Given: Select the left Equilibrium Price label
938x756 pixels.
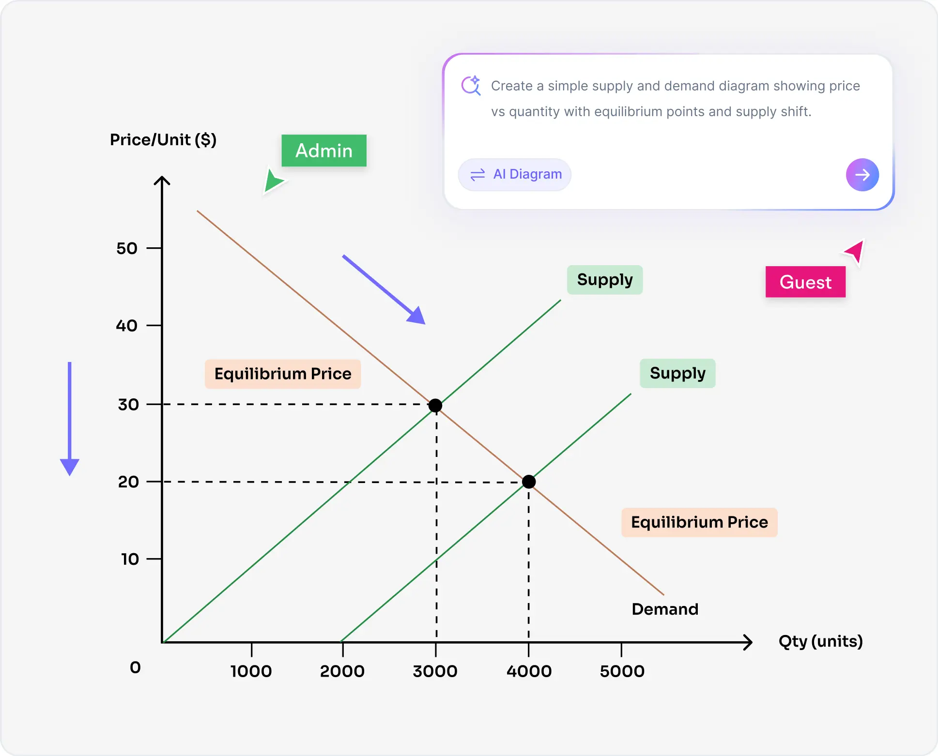Looking at the screenshot, I should pyautogui.click(x=283, y=374).
